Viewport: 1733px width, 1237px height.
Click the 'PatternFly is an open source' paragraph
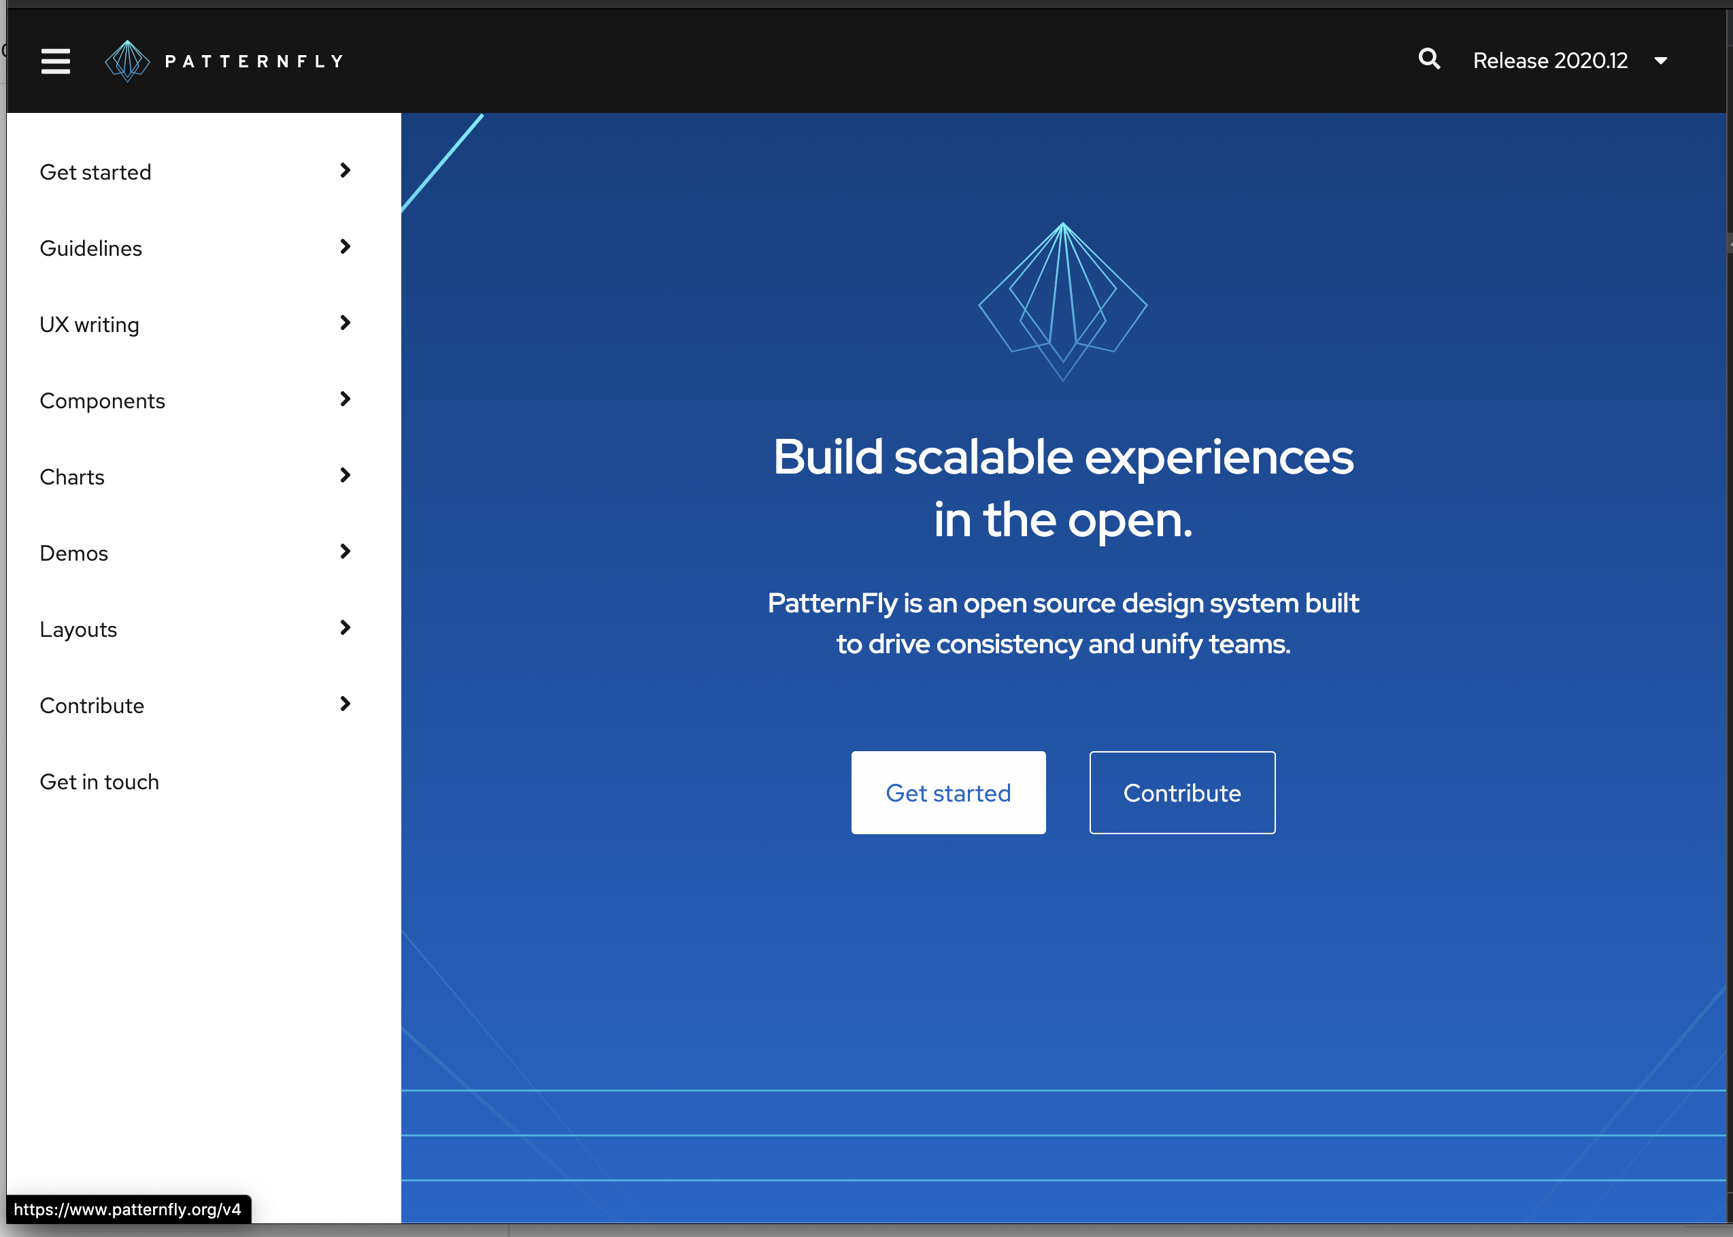pos(1063,623)
